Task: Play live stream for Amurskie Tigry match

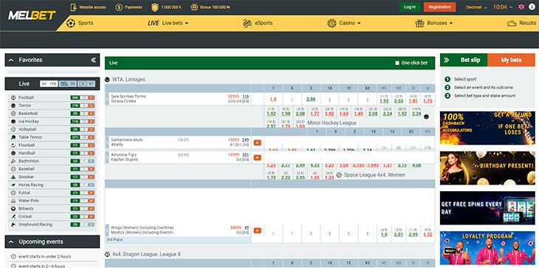Action: (x=257, y=157)
